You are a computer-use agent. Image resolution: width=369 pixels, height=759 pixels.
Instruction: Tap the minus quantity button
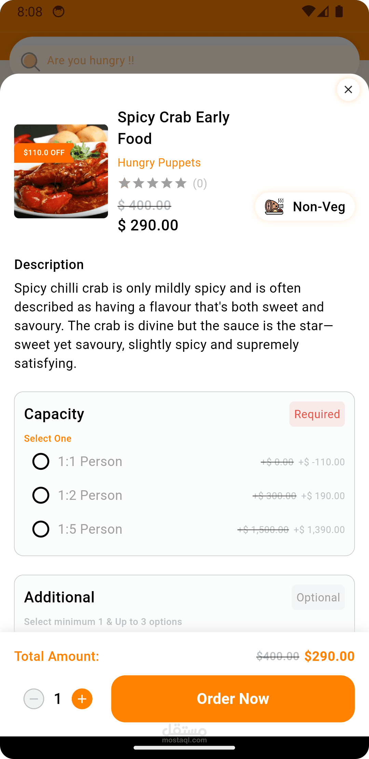[x=34, y=699]
